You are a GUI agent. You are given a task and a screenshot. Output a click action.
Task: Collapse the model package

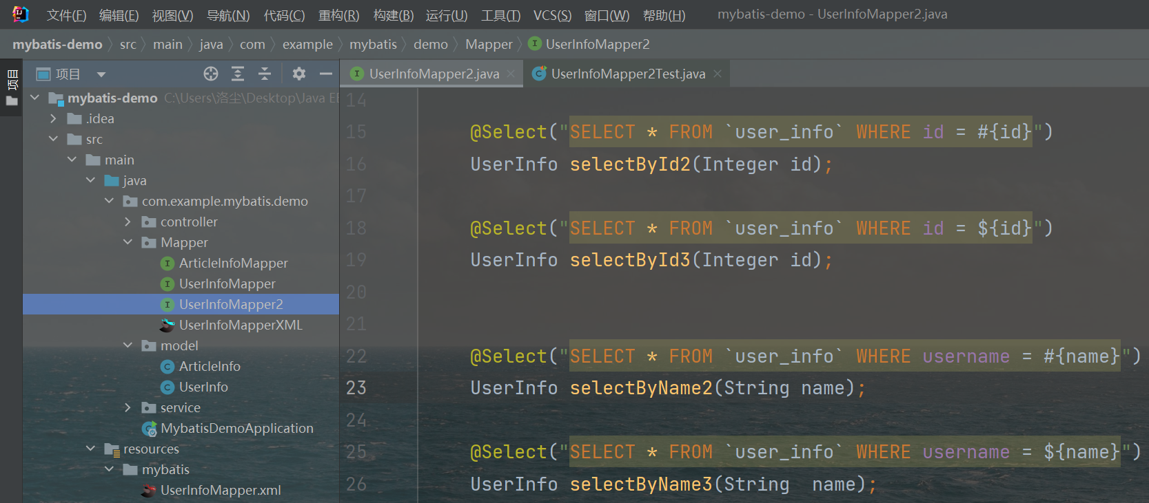click(128, 345)
